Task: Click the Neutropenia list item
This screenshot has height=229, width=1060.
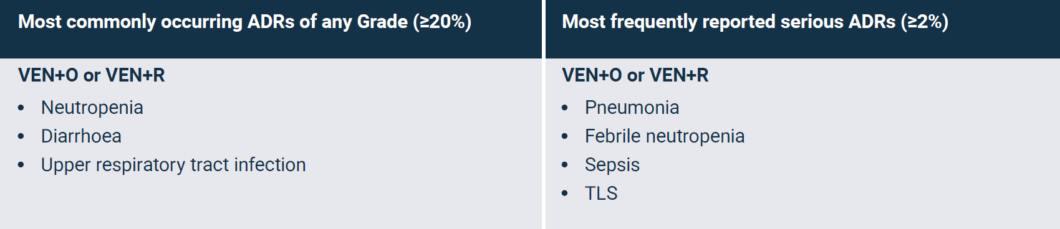Action: point(92,108)
